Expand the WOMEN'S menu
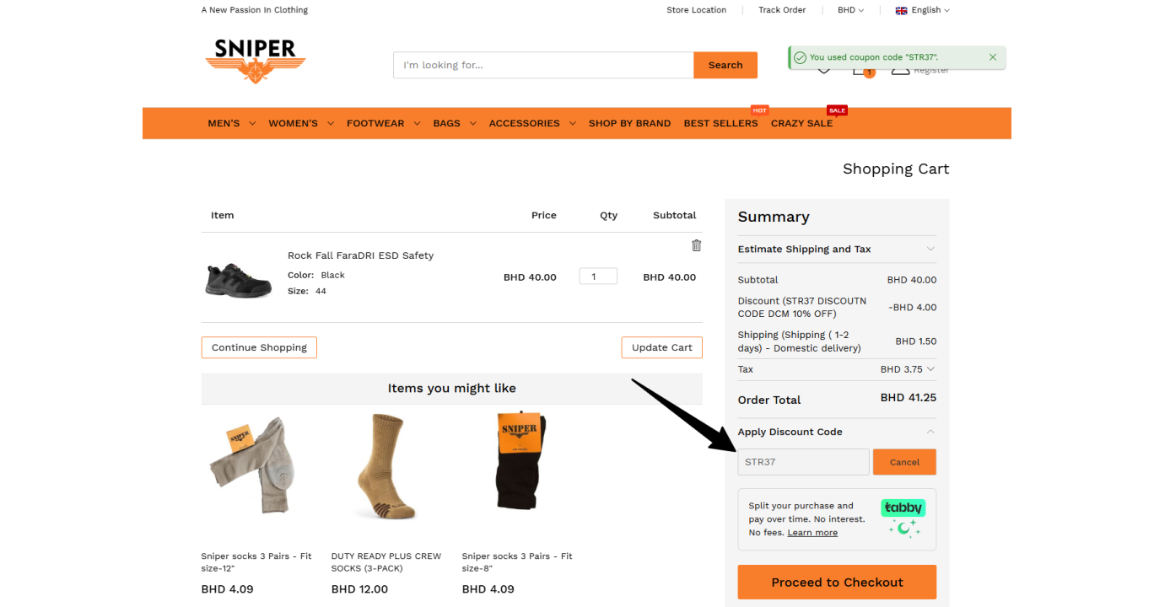Image resolution: width=1154 pixels, height=607 pixels. pyautogui.click(x=301, y=123)
